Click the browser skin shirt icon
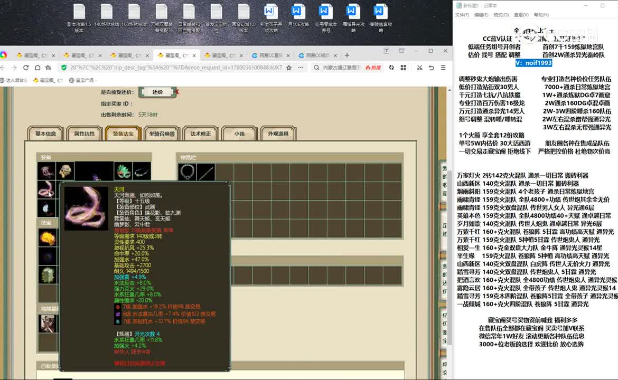This screenshot has width=618, height=380. pos(401,51)
